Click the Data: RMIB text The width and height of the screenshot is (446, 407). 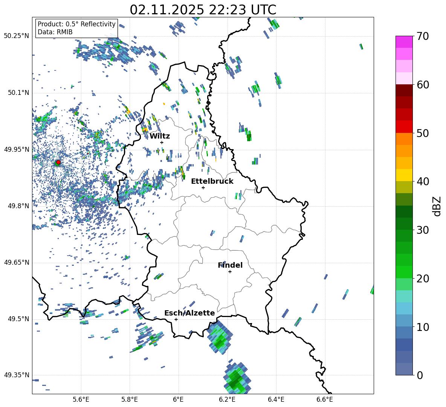pos(55,32)
